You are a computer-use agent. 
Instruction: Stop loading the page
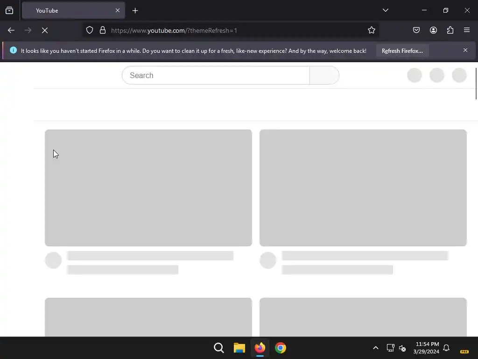(x=45, y=30)
